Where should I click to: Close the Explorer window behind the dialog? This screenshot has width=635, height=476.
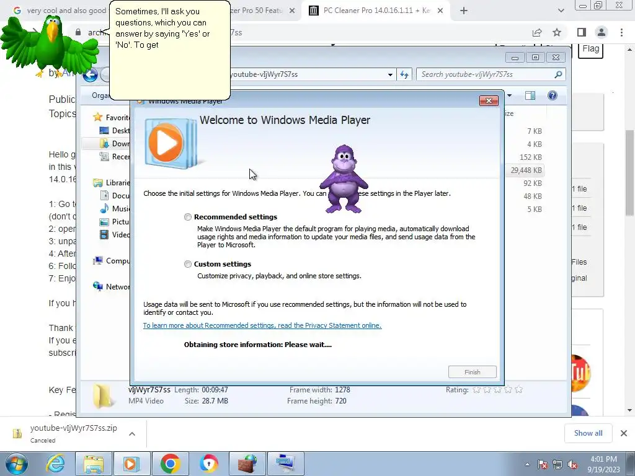tap(556, 58)
